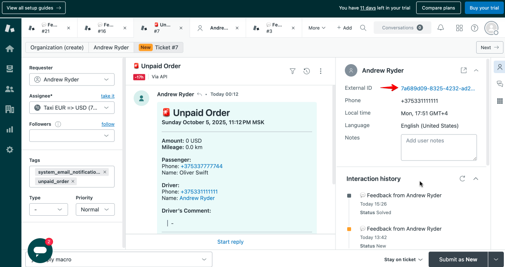Open Organization (create) breadcrumb tab
The height and width of the screenshot is (267, 505).
[57, 47]
